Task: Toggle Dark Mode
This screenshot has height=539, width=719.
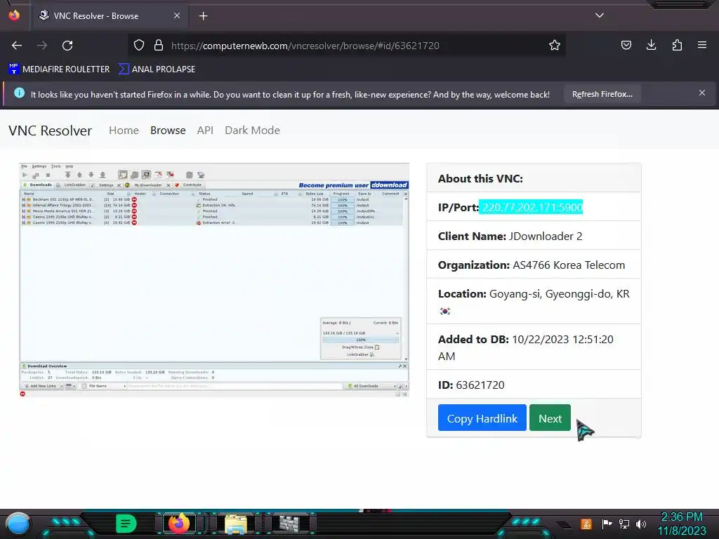Action: (x=252, y=131)
